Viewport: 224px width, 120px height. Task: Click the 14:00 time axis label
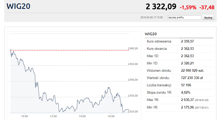tap(82, 116)
